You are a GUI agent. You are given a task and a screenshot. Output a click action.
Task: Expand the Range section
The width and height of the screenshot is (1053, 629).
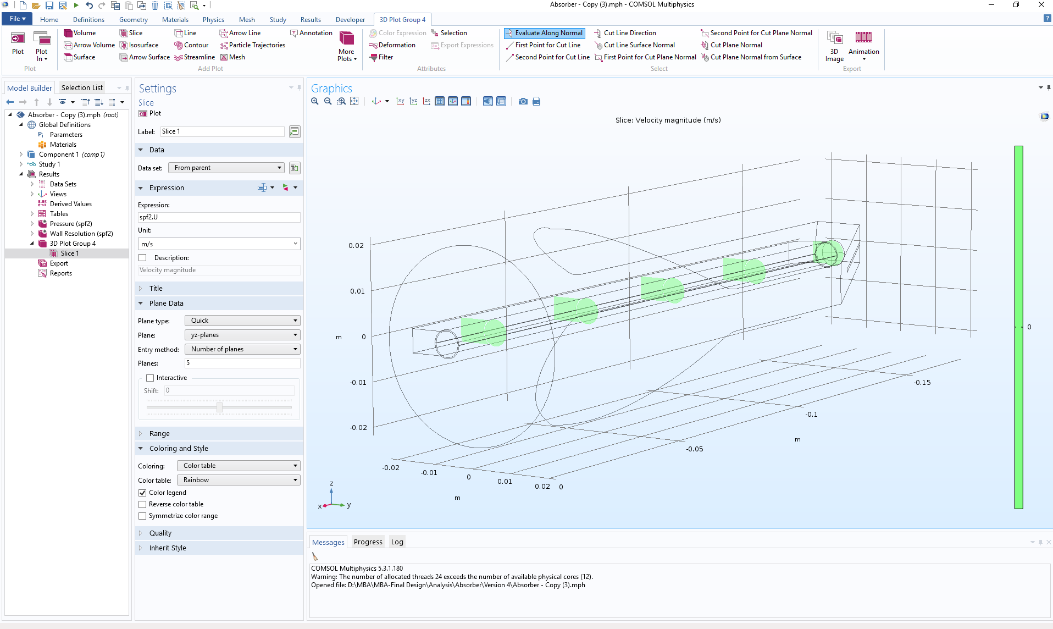[x=159, y=433]
